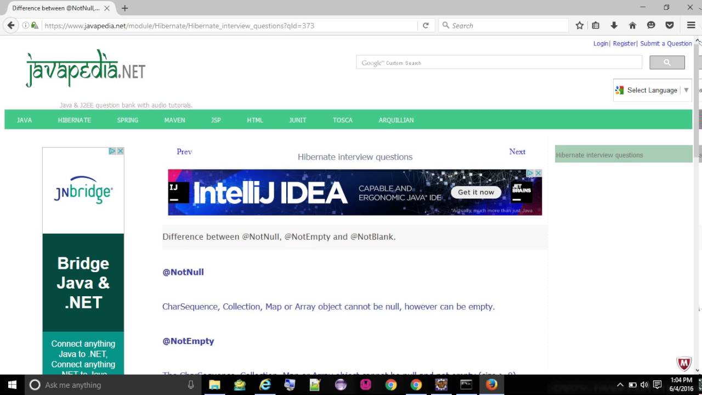
Task: Open File Explorer from taskbar
Action: (214, 385)
